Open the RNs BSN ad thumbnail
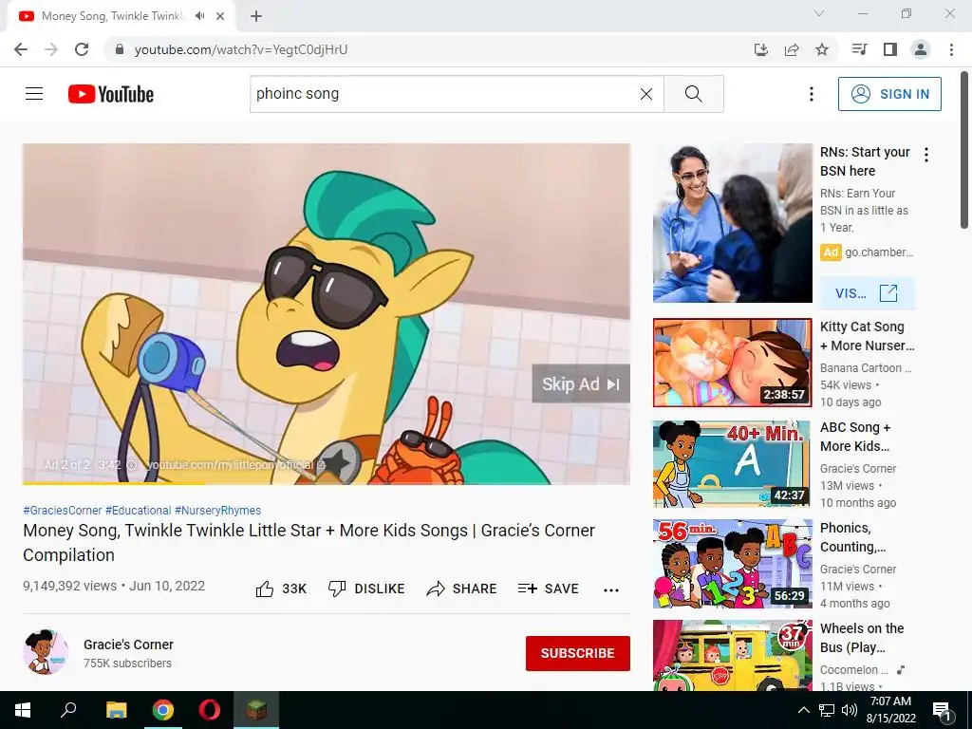This screenshot has width=972, height=729. coord(732,223)
